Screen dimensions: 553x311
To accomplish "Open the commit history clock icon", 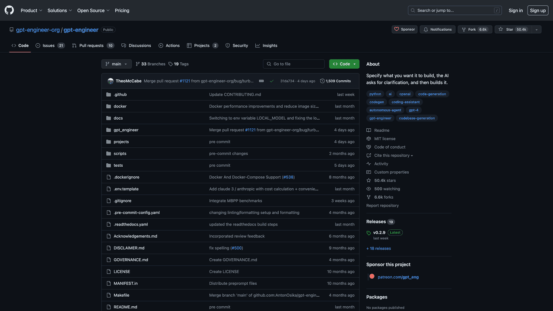I will pos(322,81).
